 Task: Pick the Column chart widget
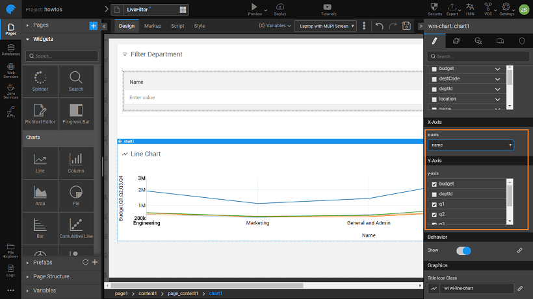click(76, 162)
